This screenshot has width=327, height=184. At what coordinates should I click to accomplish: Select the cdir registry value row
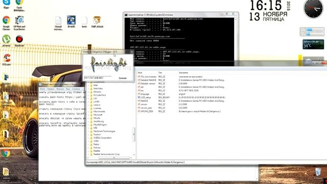(x=182, y=87)
